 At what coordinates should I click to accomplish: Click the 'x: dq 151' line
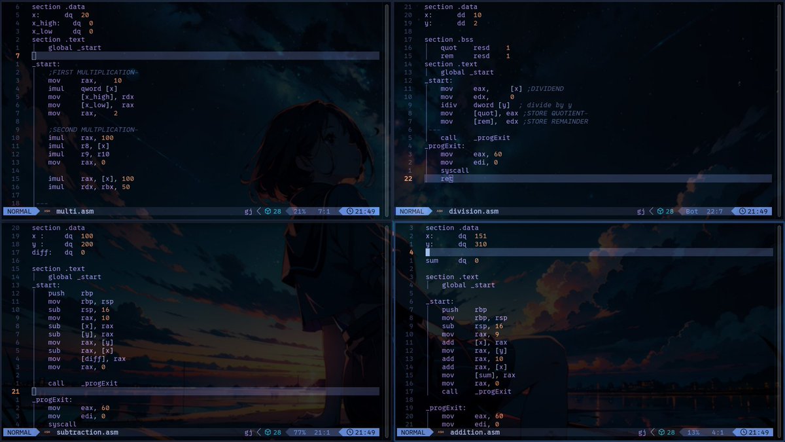457,236
